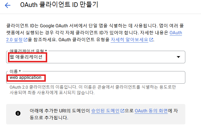201x133 pixels.
Task: Click the external link icon after 승인된 도메인
Action: pyautogui.click(x=122, y=111)
